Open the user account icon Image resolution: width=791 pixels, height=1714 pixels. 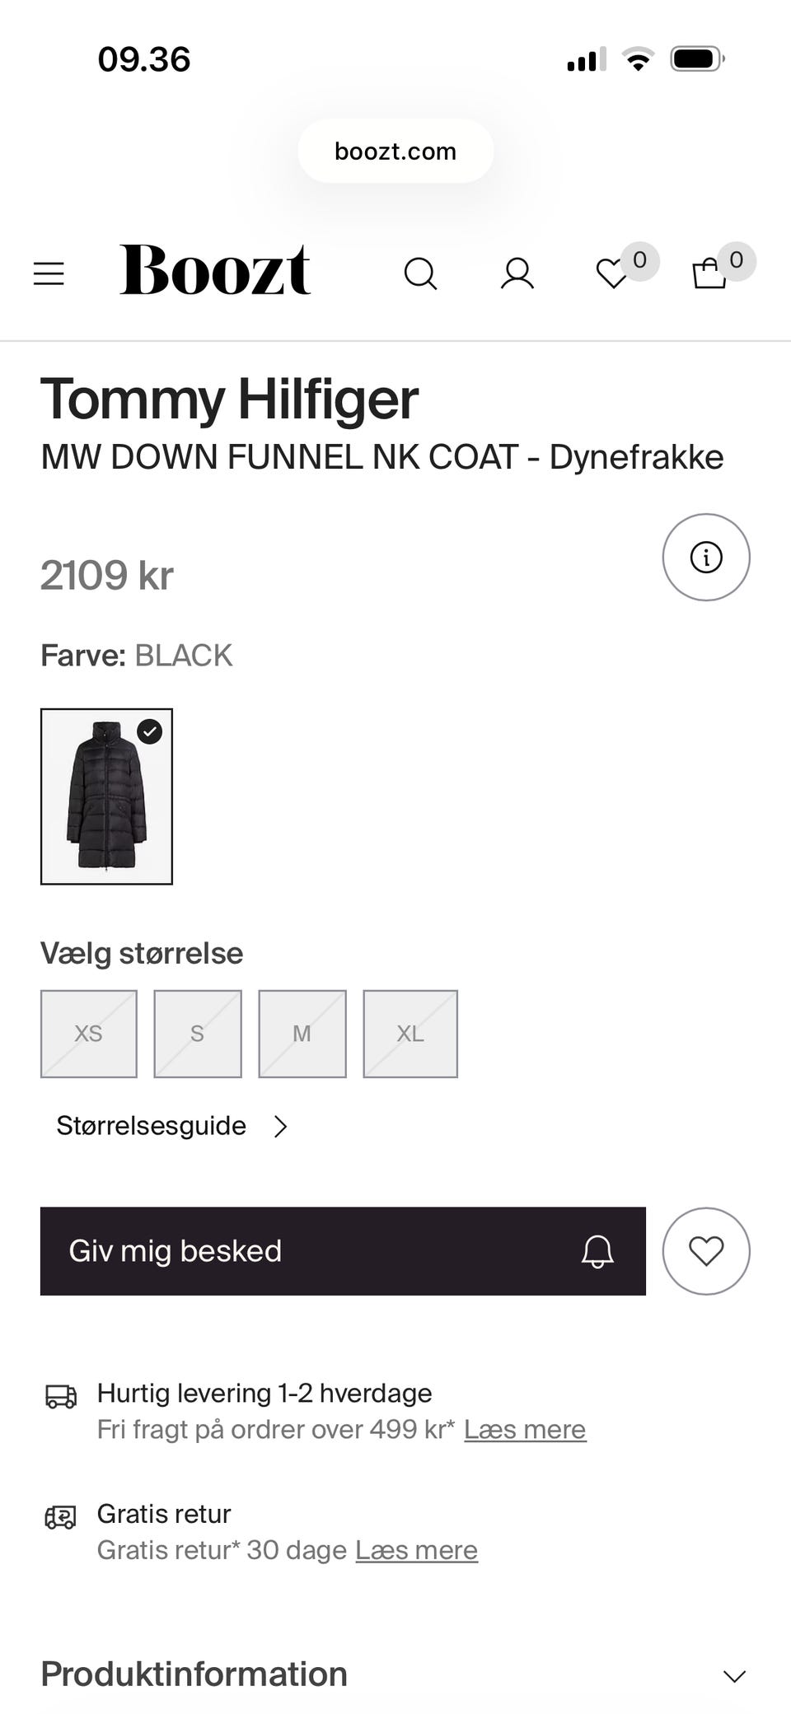(517, 273)
